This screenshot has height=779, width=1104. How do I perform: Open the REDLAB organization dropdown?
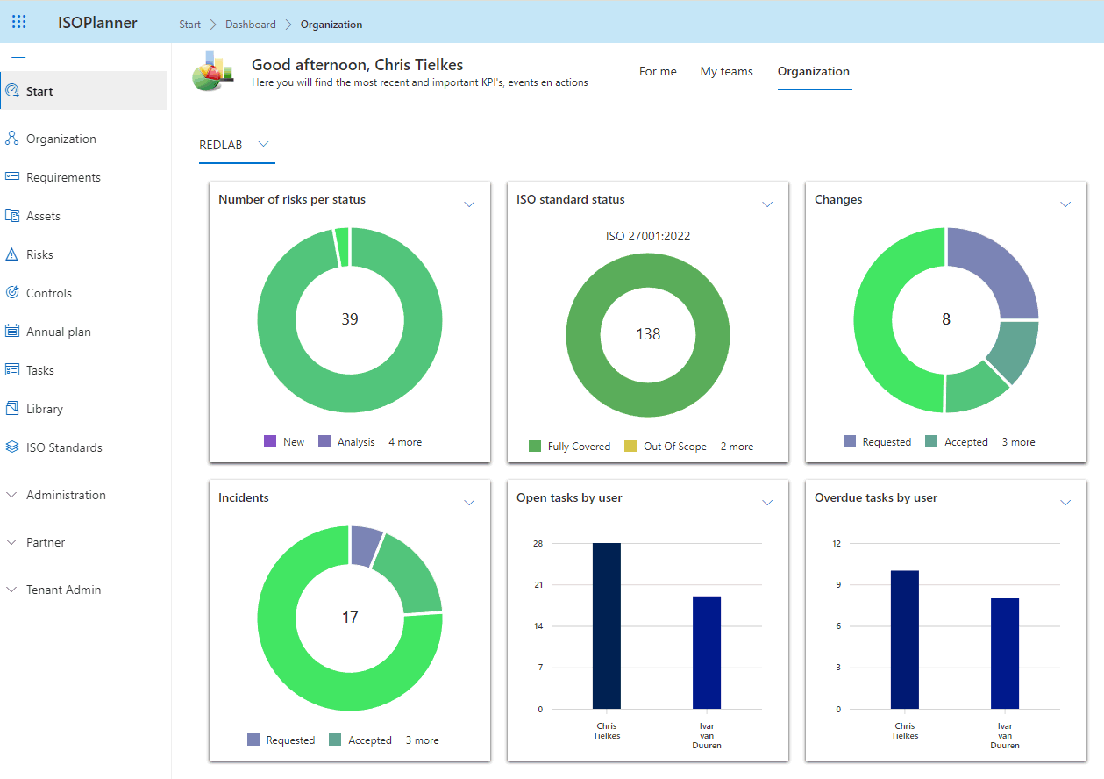click(x=262, y=144)
